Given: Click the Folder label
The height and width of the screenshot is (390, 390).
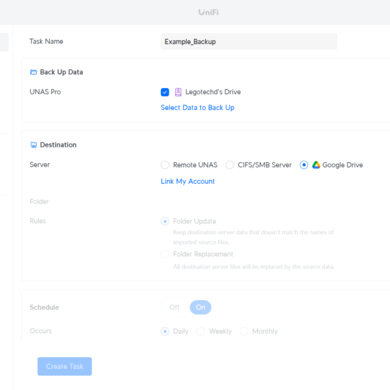Looking at the screenshot, I should tap(39, 201).
